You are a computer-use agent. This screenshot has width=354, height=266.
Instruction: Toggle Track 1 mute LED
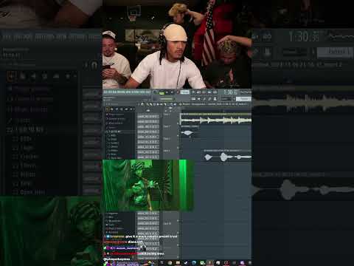point(178,123)
